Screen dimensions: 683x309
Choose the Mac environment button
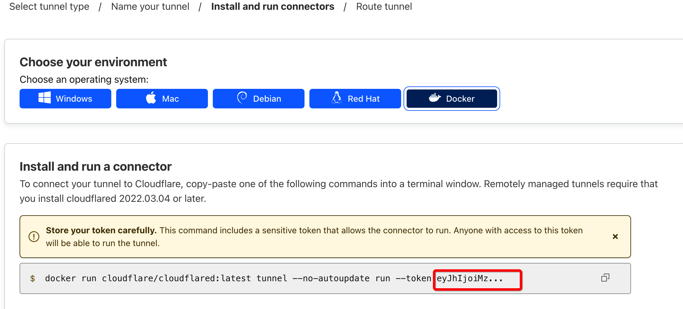(162, 99)
